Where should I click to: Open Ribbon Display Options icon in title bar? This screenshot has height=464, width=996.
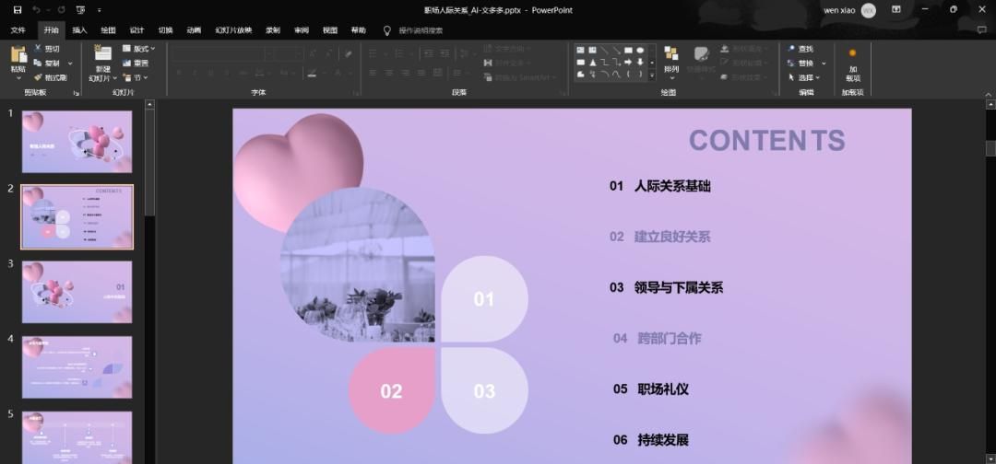point(896,9)
